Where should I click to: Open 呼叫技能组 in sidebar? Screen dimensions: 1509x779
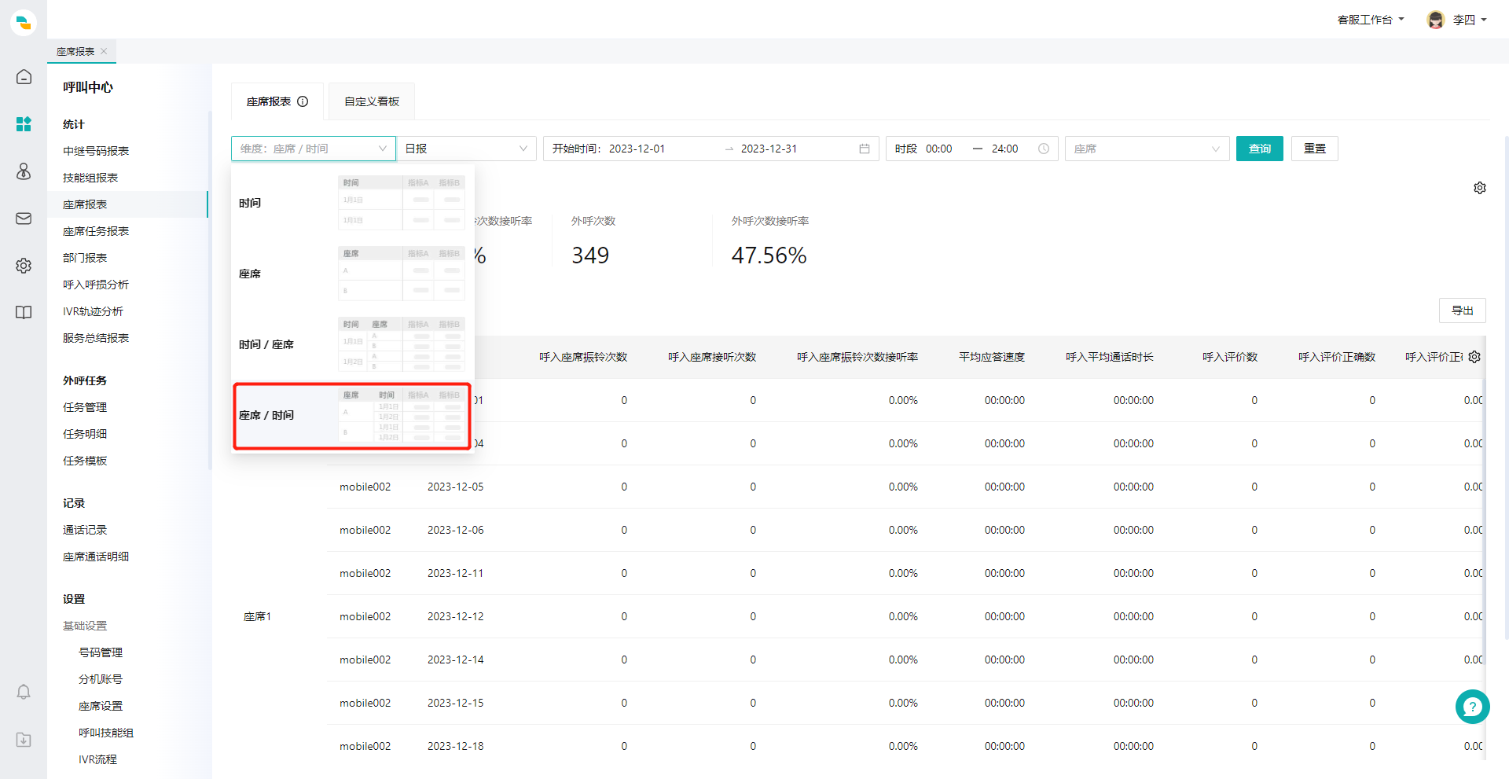coord(106,733)
